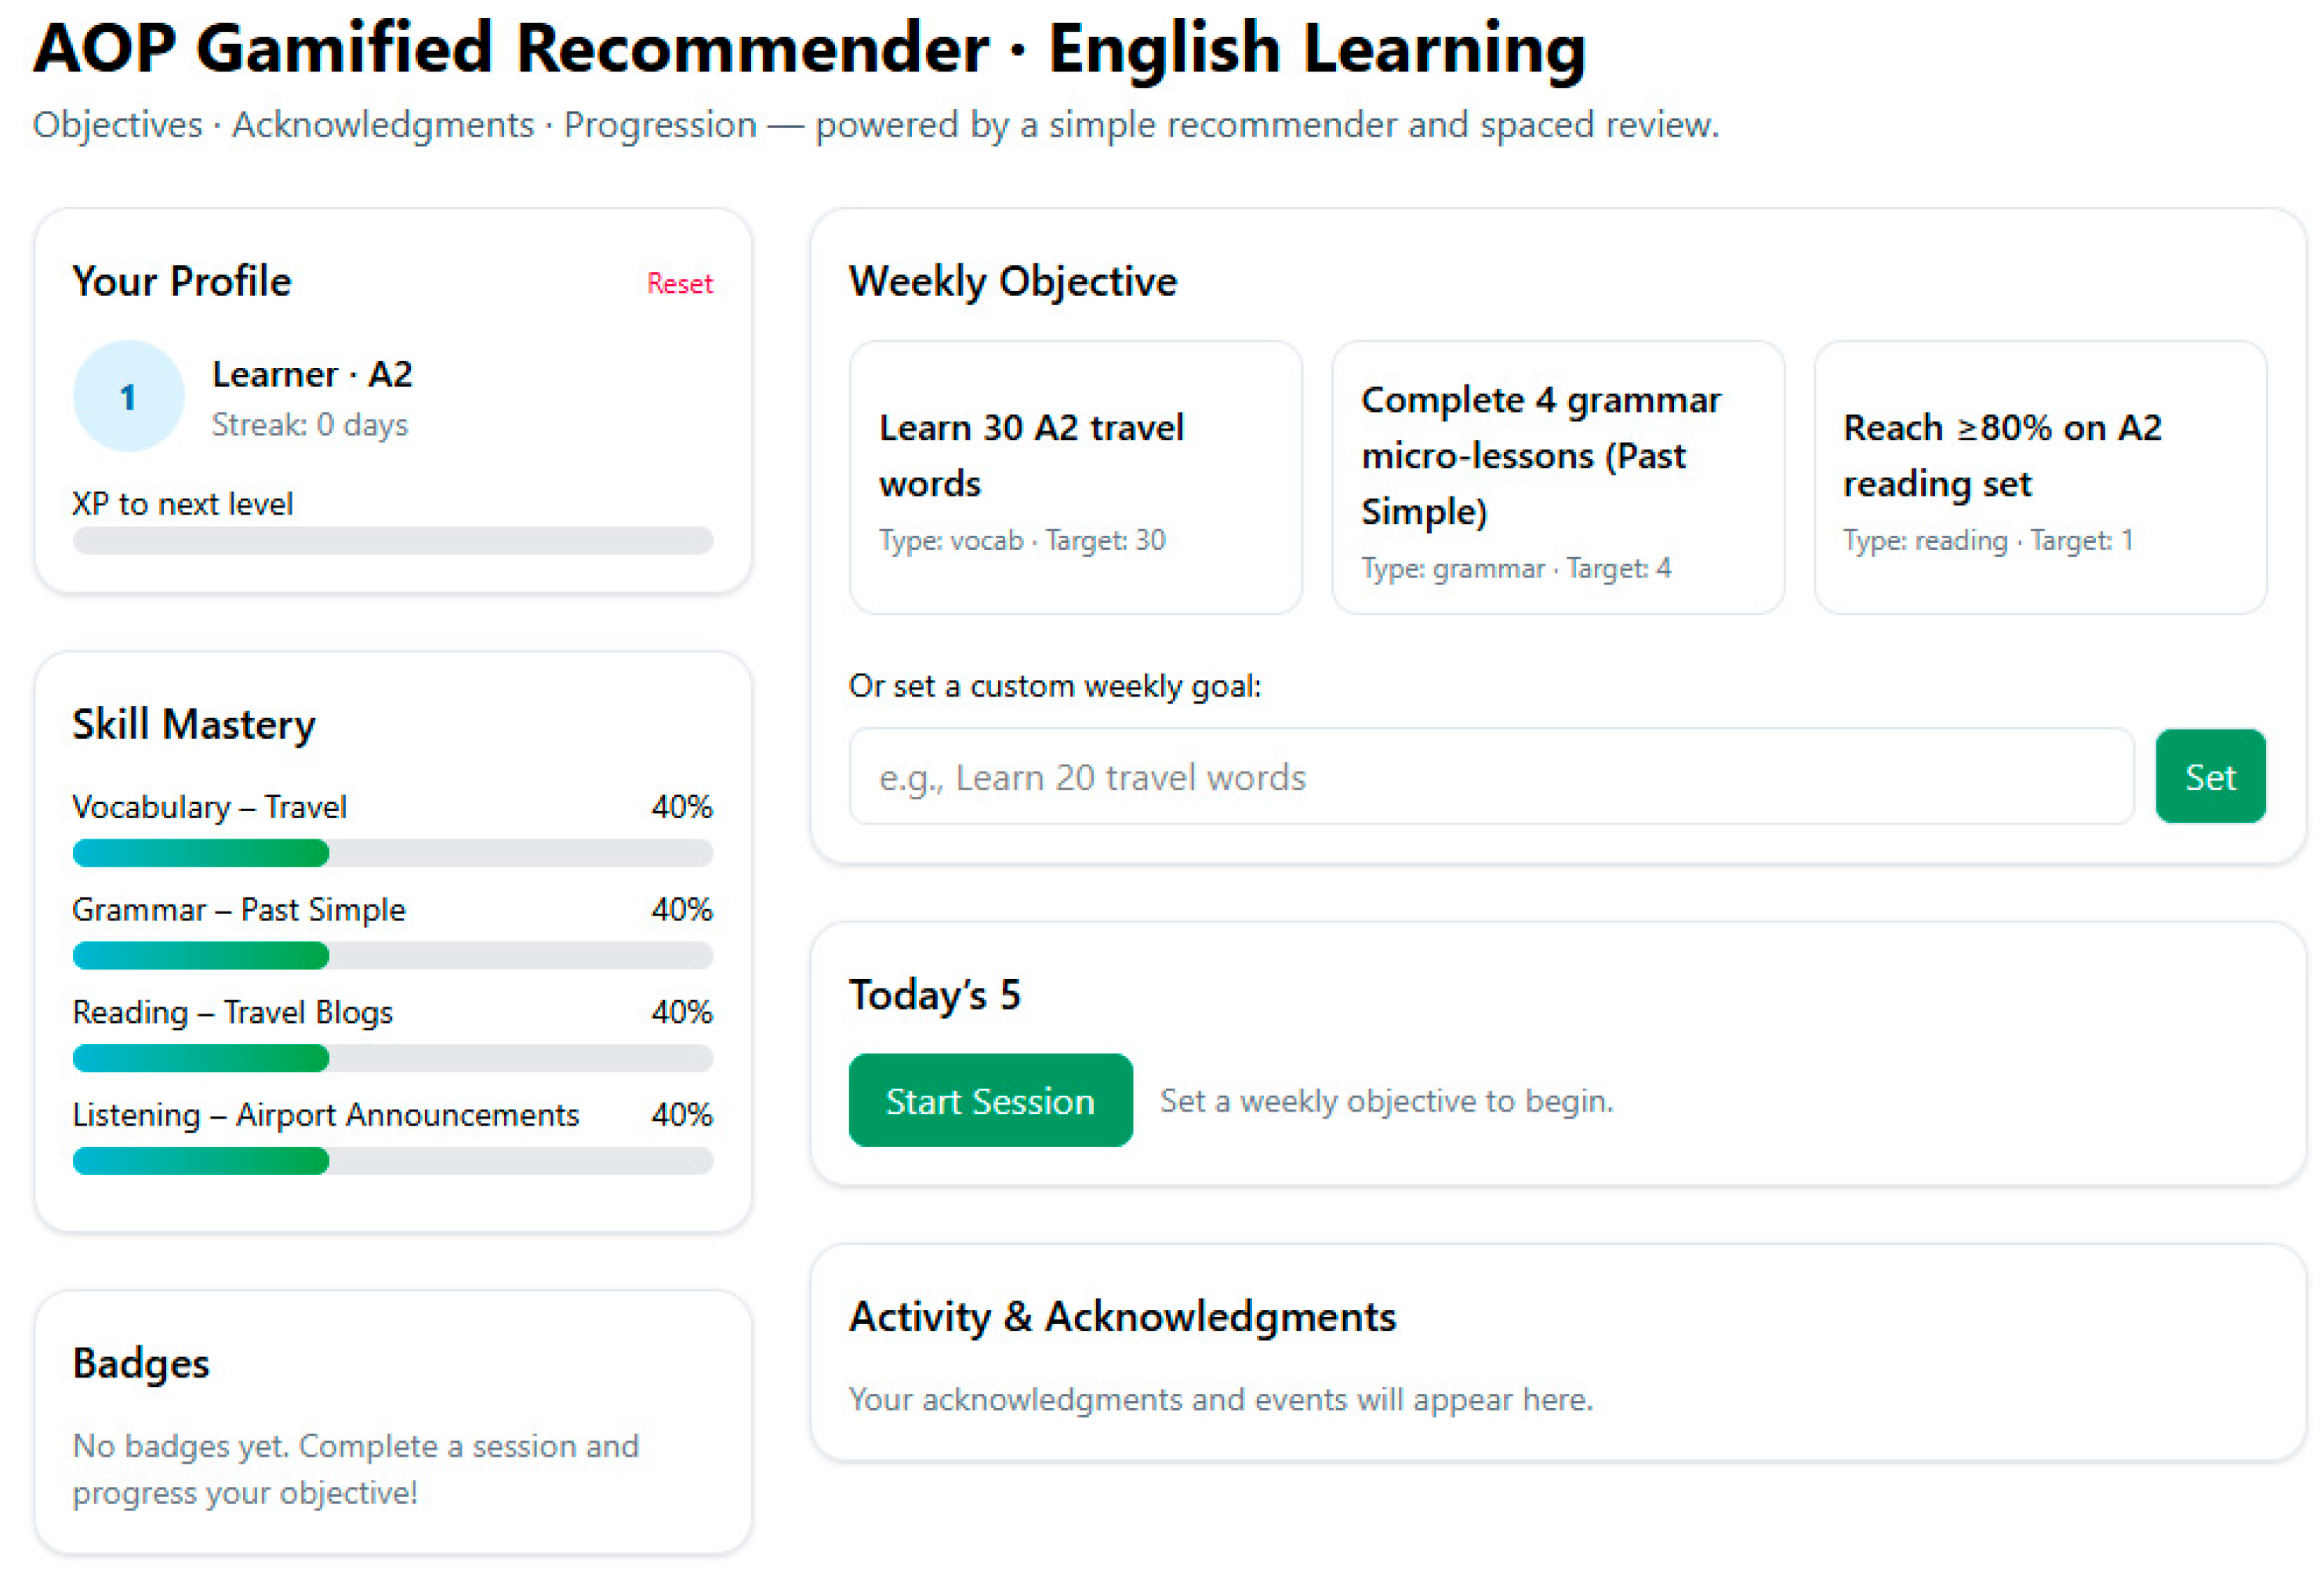Click the Grammar – Past Simple mastery bar

point(392,955)
